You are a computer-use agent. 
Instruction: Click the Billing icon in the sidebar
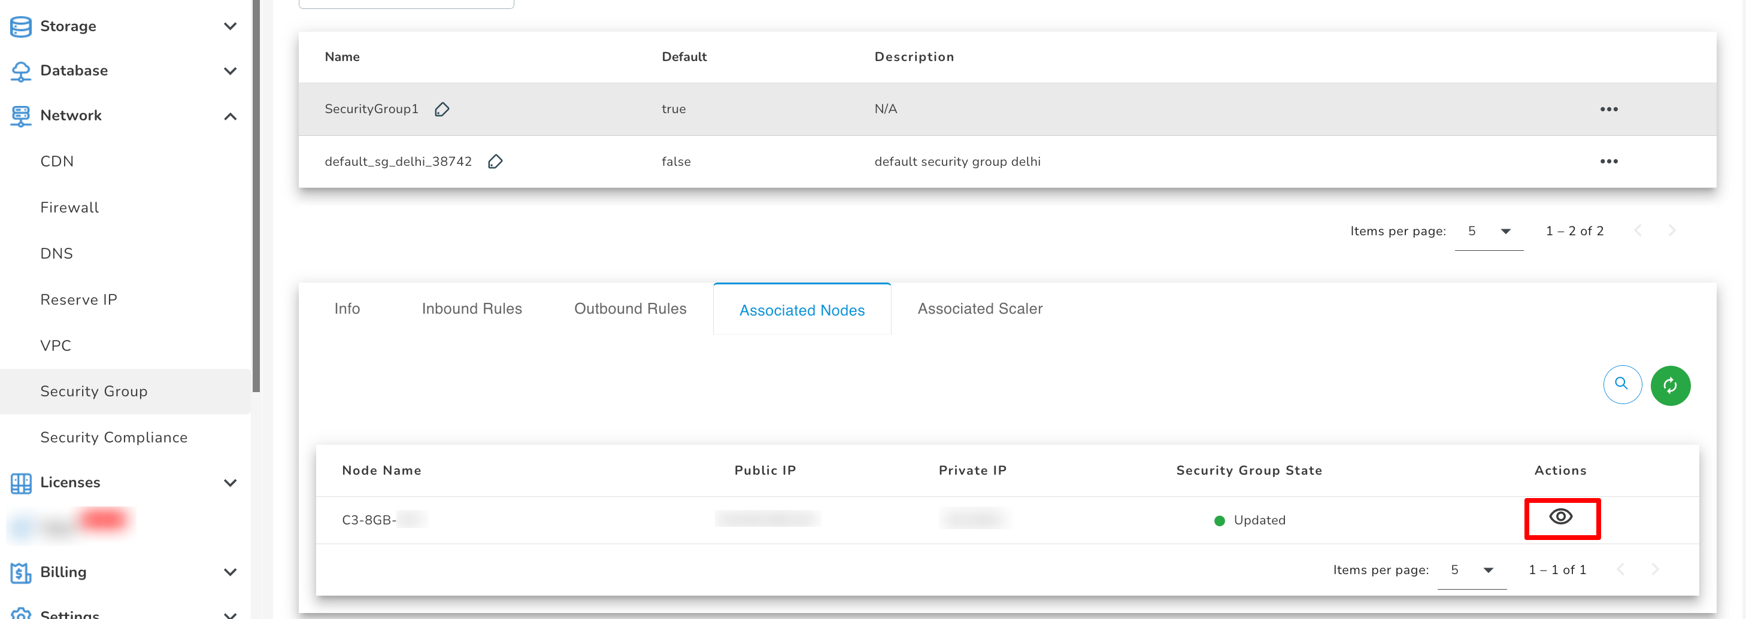point(20,572)
